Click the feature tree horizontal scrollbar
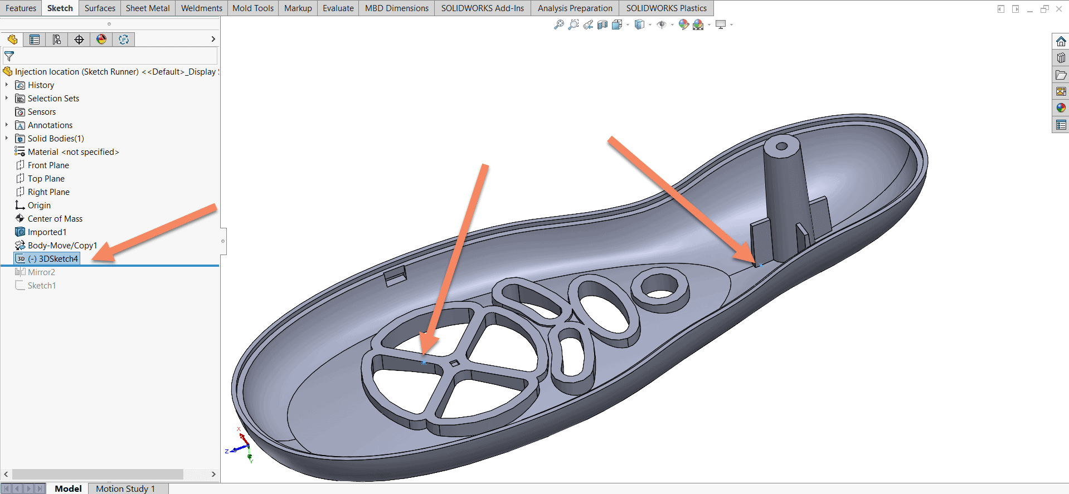 point(98,474)
